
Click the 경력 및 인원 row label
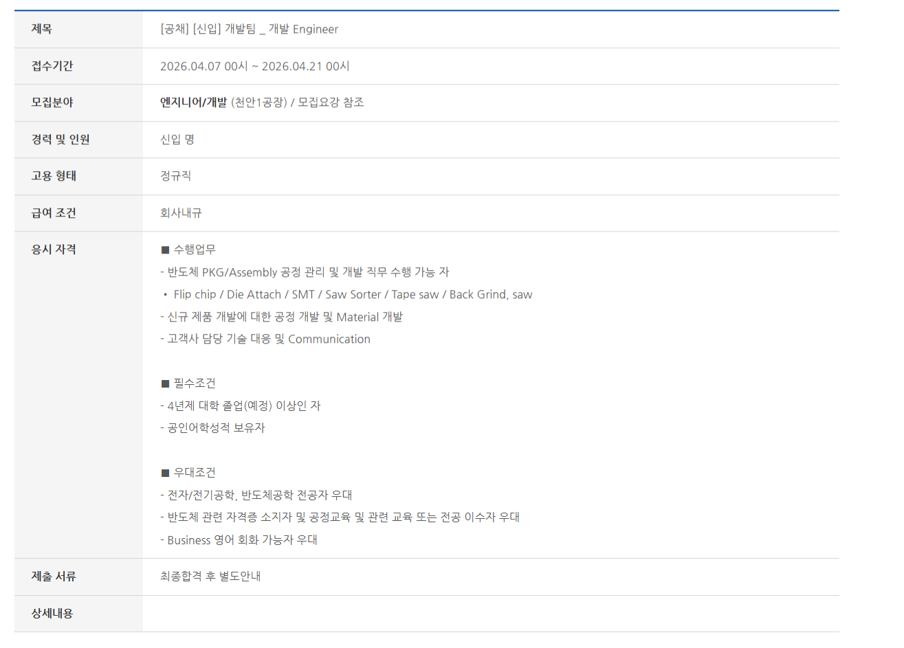tap(60, 139)
